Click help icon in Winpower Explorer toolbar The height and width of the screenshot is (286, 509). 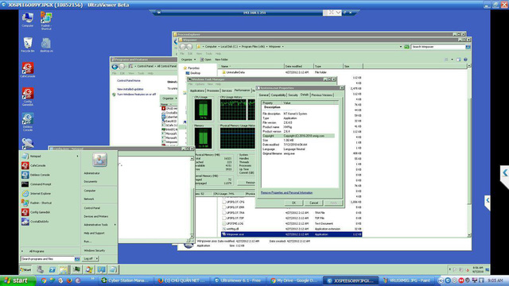465,60
